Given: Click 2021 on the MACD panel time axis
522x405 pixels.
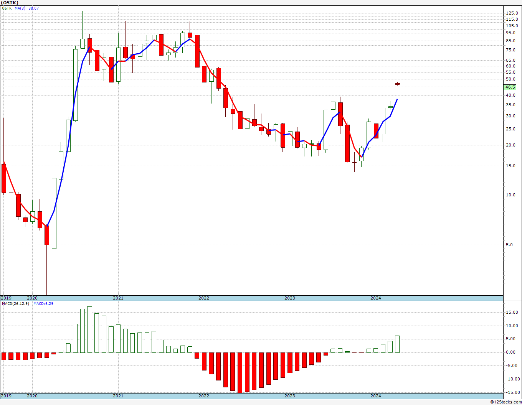Looking at the screenshot, I should click(x=118, y=396).
